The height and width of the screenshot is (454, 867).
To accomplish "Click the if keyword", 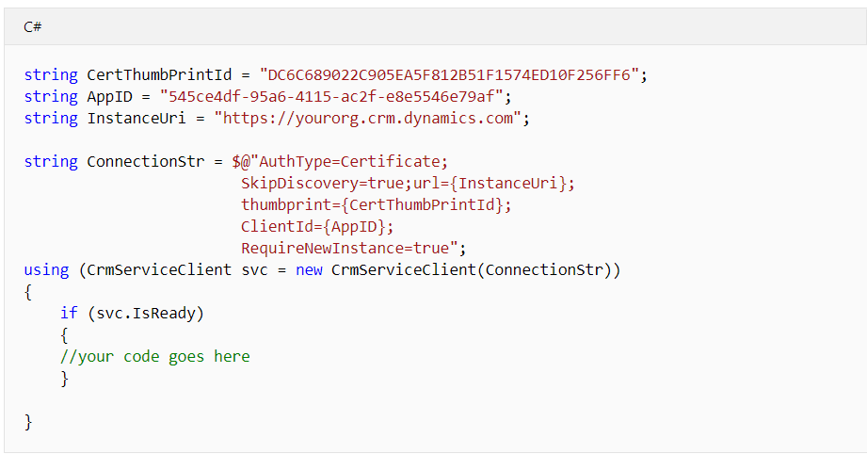I will pyautogui.click(x=69, y=313).
